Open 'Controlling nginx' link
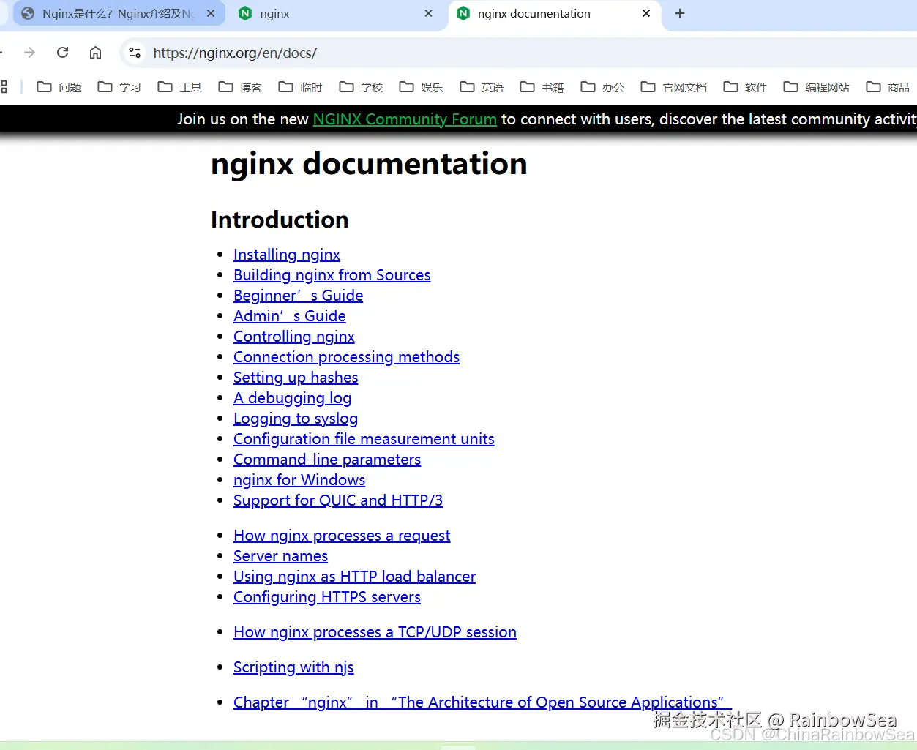The width and height of the screenshot is (917, 750). (x=294, y=337)
